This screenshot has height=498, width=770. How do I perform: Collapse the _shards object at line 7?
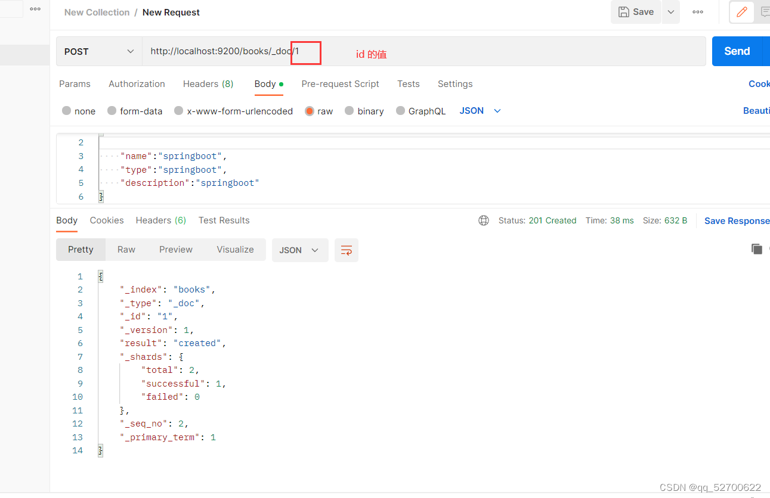pyautogui.click(x=181, y=357)
